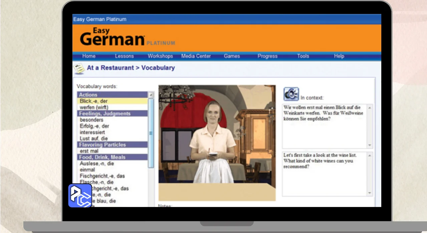This screenshot has width=427, height=233.
Task: Click scroll up arrow in English translation box
Action: point(369,155)
